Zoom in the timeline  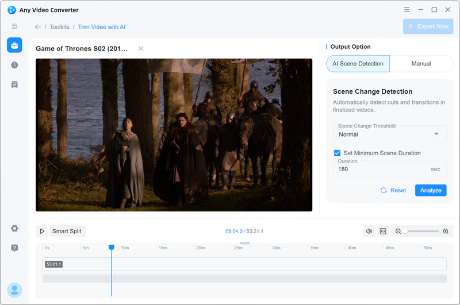(x=446, y=231)
